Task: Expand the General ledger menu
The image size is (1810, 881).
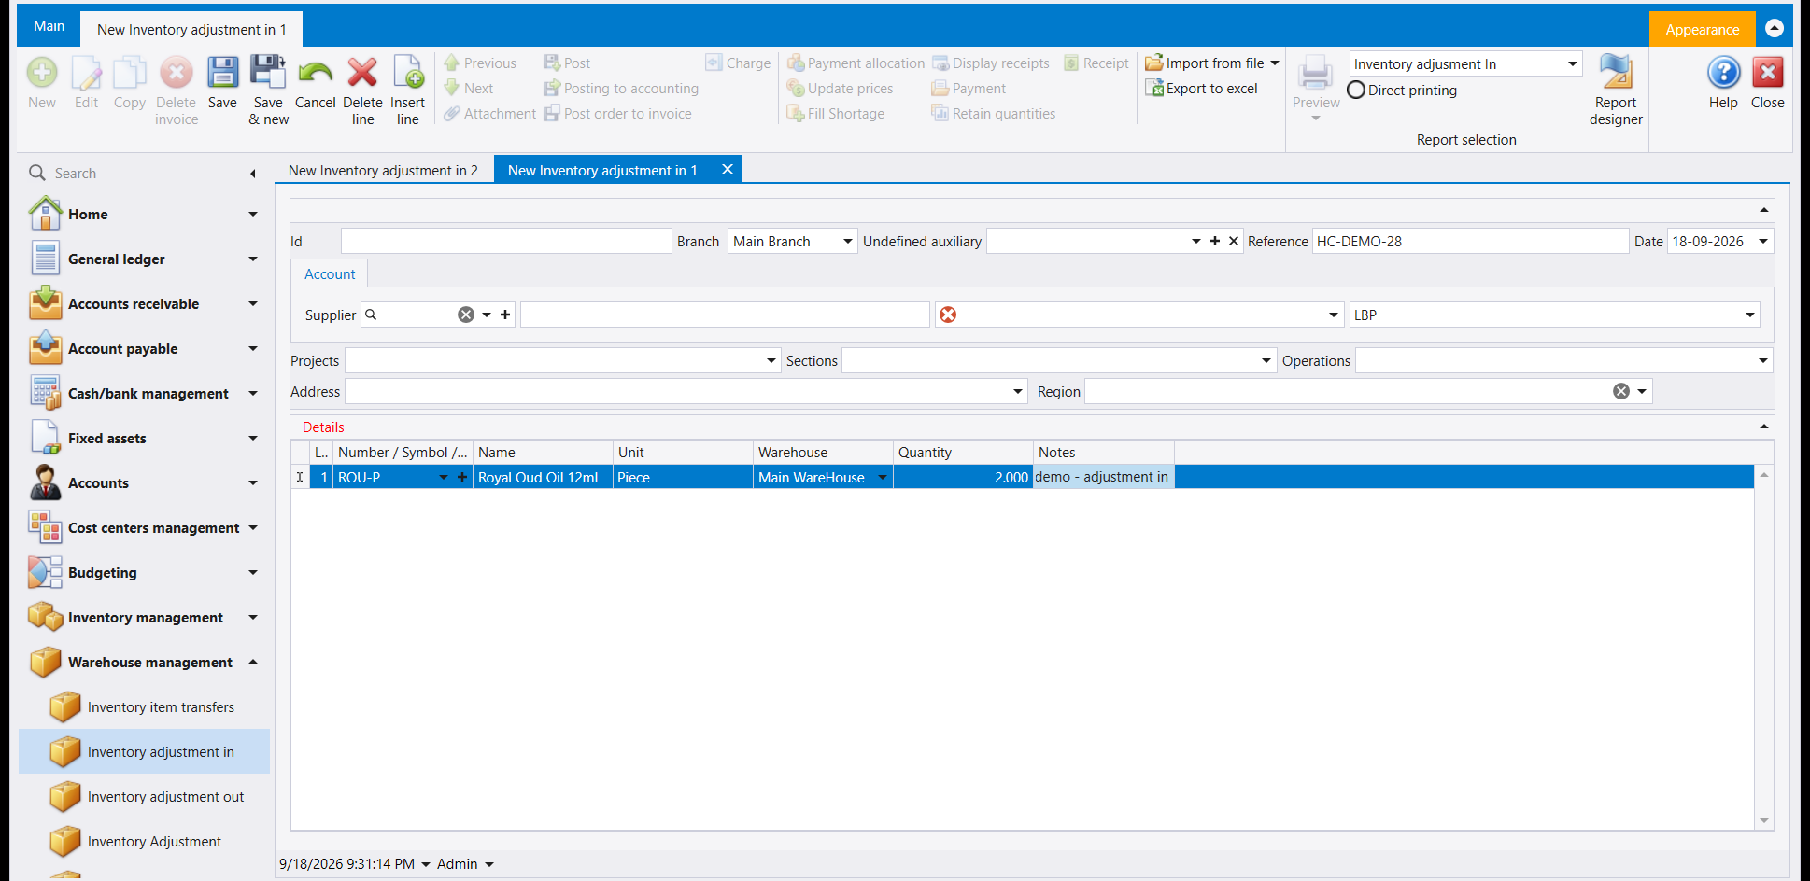Action: point(253,259)
